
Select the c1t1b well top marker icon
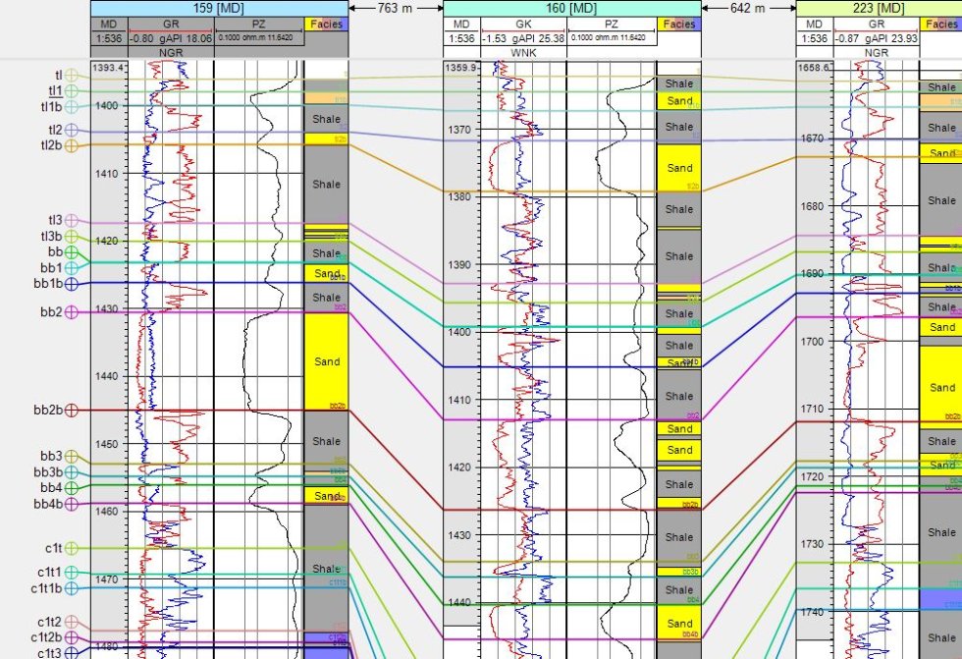72,588
